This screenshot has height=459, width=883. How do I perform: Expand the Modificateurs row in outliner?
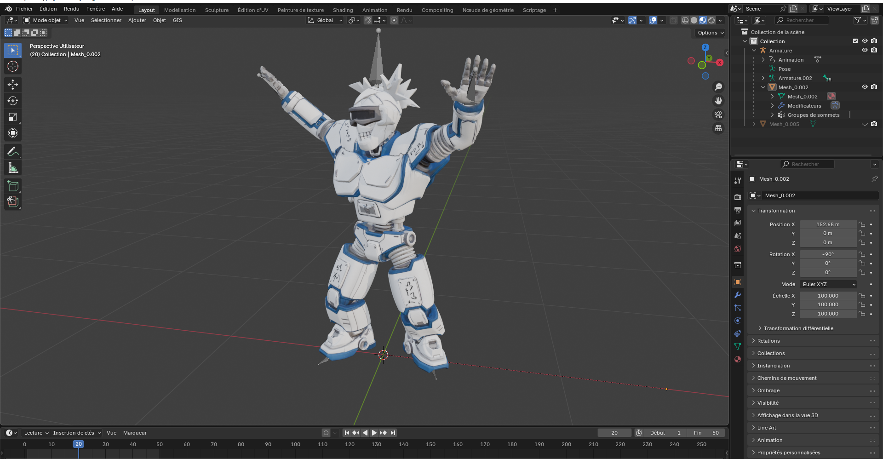pyautogui.click(x=772, y=106)
